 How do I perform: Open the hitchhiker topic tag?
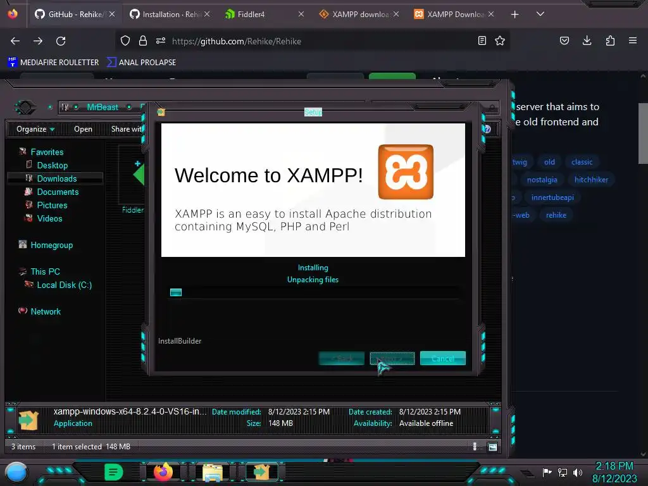(x=591, y=180)
